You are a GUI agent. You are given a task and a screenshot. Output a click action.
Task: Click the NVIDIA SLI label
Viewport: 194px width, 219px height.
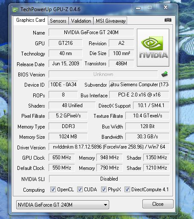point(33,179)
